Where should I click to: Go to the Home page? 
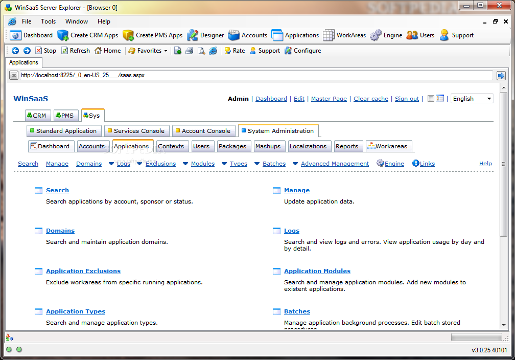pyautogui.click(x=107, y=51)
